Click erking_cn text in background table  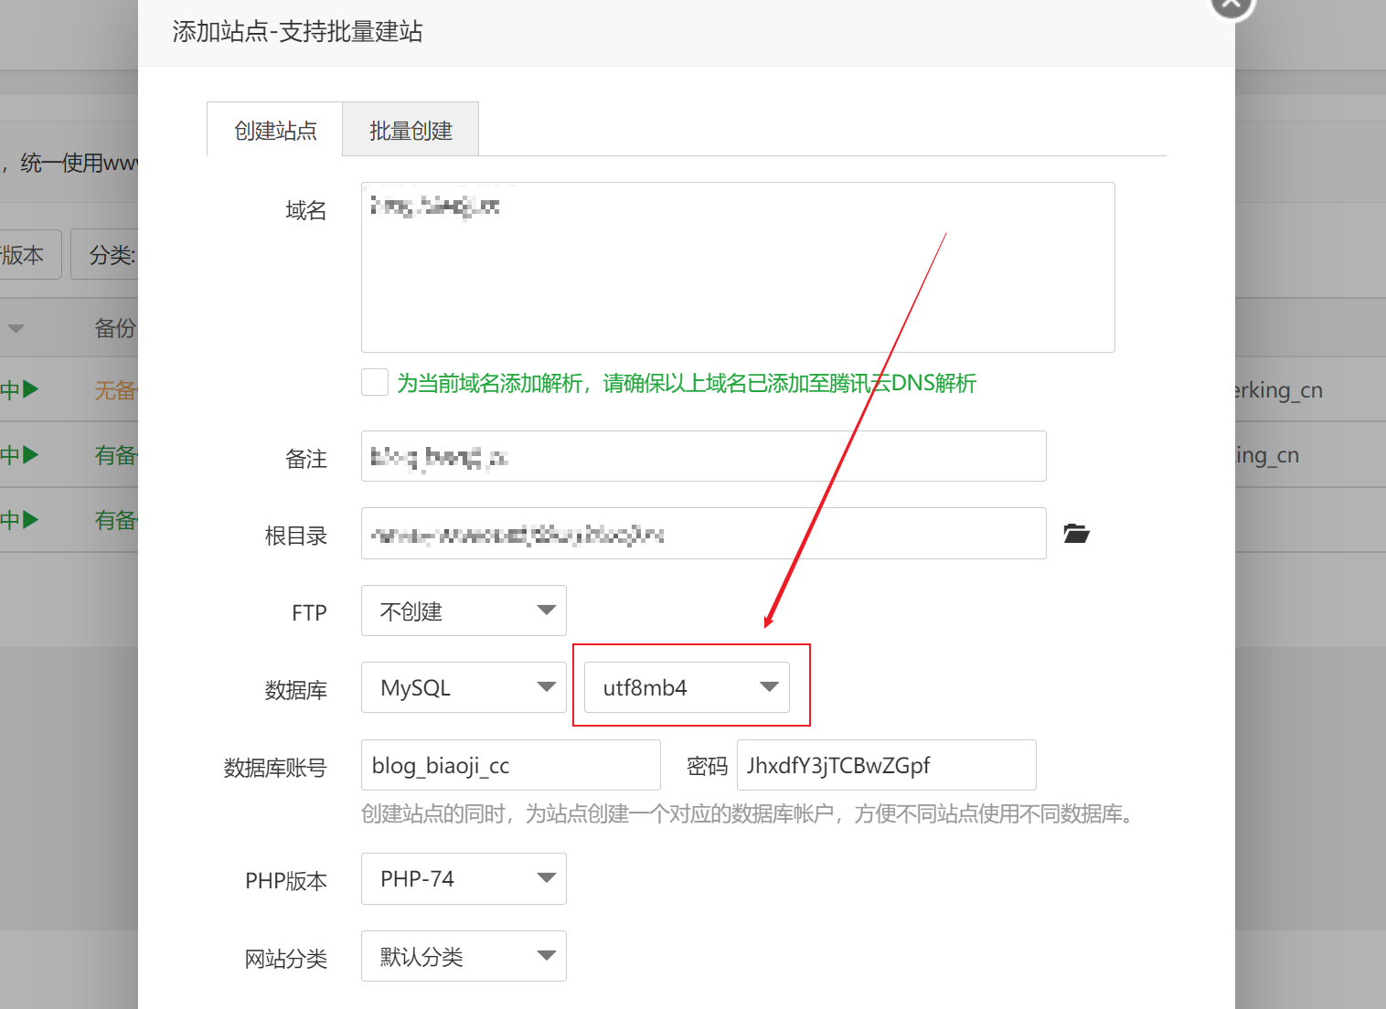[1278, 390]
